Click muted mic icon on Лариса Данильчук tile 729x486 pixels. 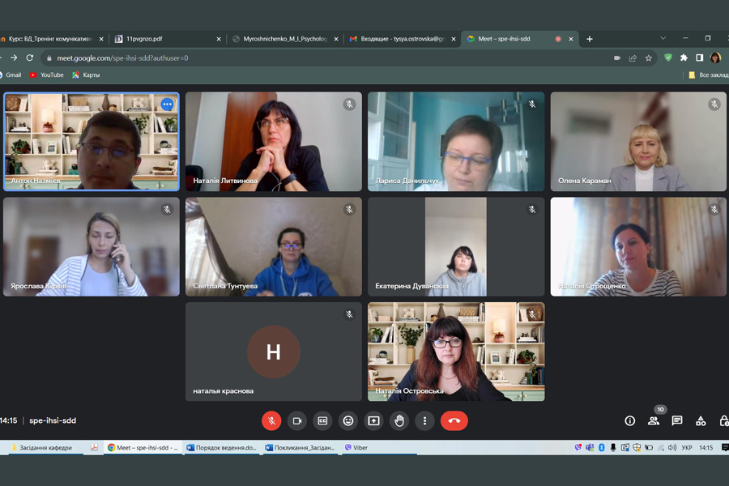[x=532, y=104]
